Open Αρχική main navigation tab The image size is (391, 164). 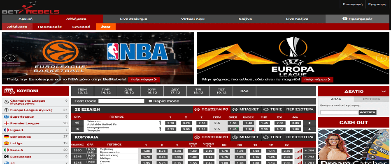[26, 19]
